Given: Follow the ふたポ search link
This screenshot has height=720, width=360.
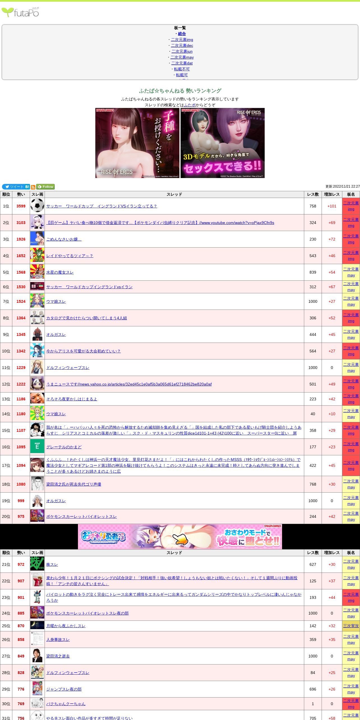Looking at the screenshot, I should point(190,105).
